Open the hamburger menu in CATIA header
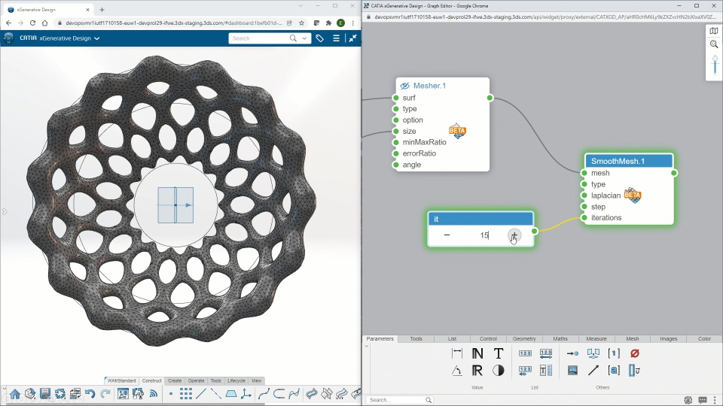723x406 pixels. click(336, 38)
